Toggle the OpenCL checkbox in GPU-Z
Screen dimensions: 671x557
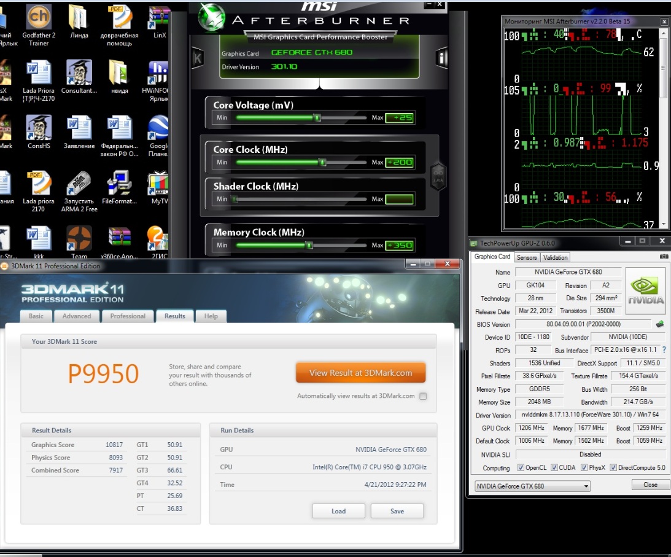tap(521, 467)
